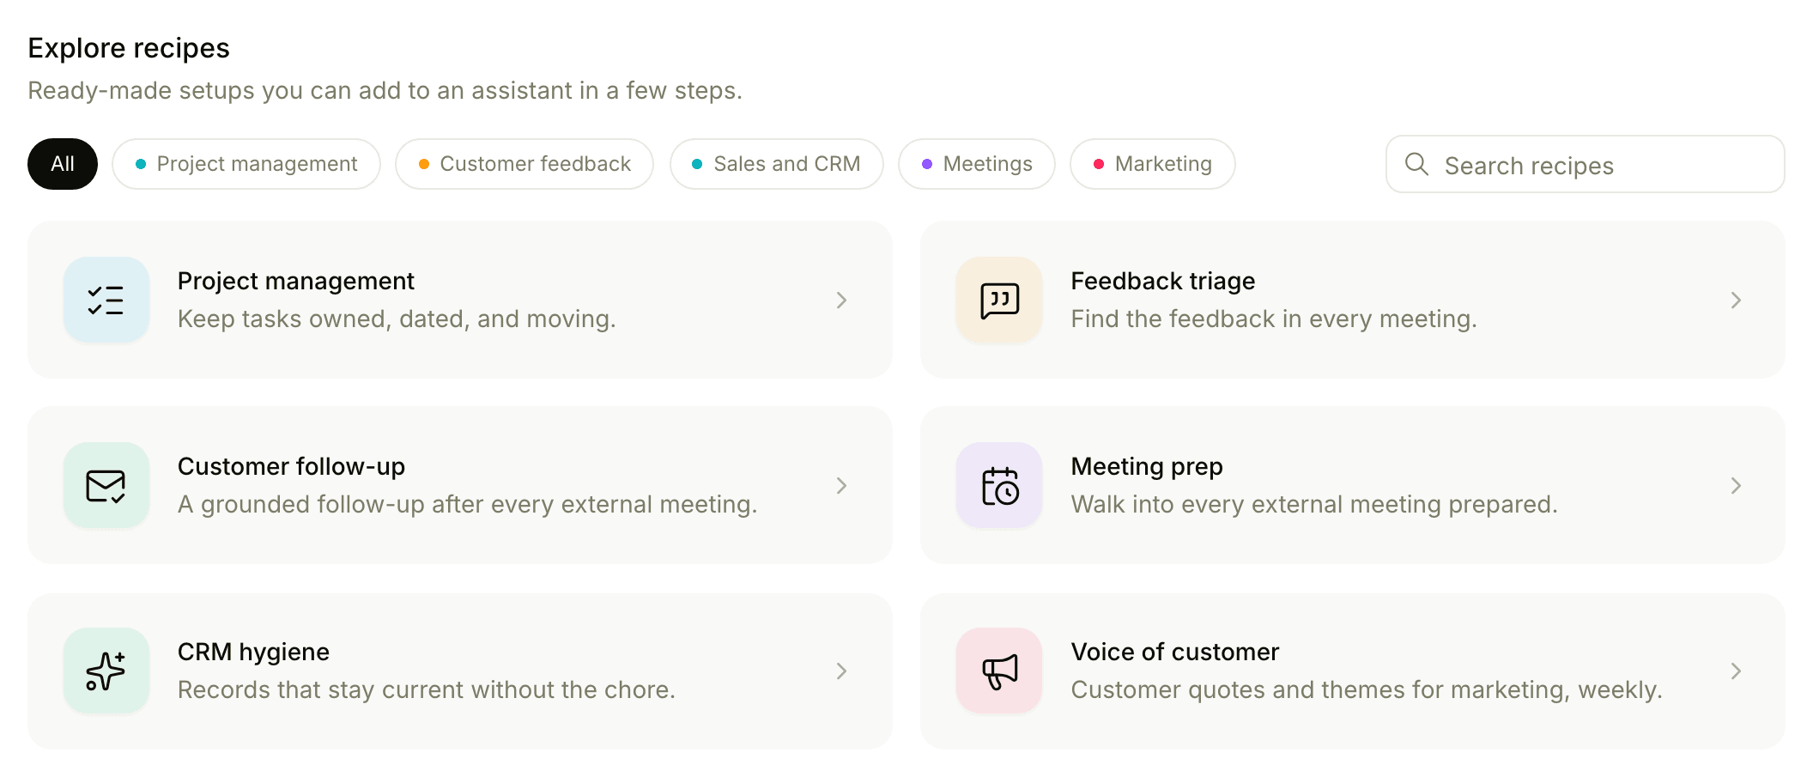Screen dimensions: 1813x777
Task: Open the Voice of customer recipe title
Action: point(1175,652)
